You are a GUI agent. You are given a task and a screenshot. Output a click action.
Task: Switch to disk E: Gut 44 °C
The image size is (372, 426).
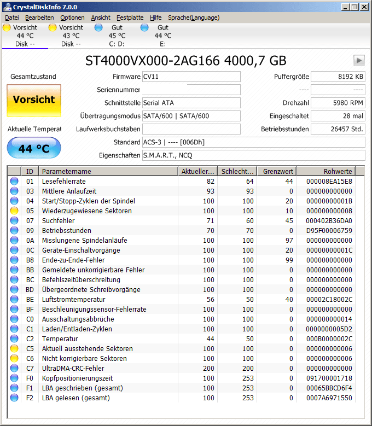click(163, 36)
